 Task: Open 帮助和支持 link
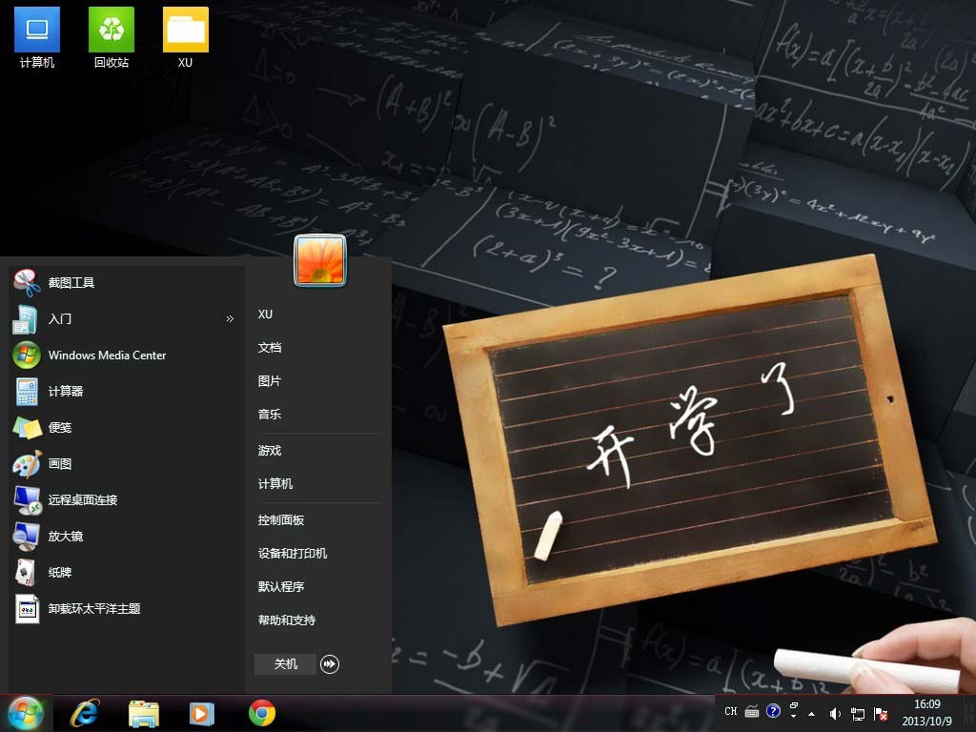(287, 620)
